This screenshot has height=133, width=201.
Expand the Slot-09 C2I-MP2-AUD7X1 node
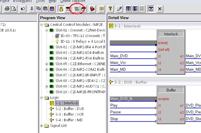(47, 86)
